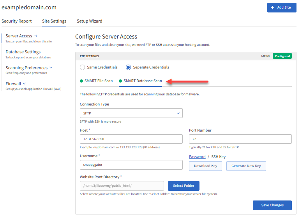
Task: Select the Separate Credentials radio button
Action: (x=128, y=67)
